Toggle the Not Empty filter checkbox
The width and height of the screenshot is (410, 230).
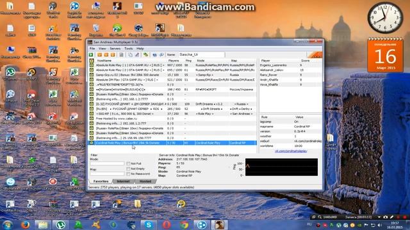pyautogui.click(x=128, y=169)
